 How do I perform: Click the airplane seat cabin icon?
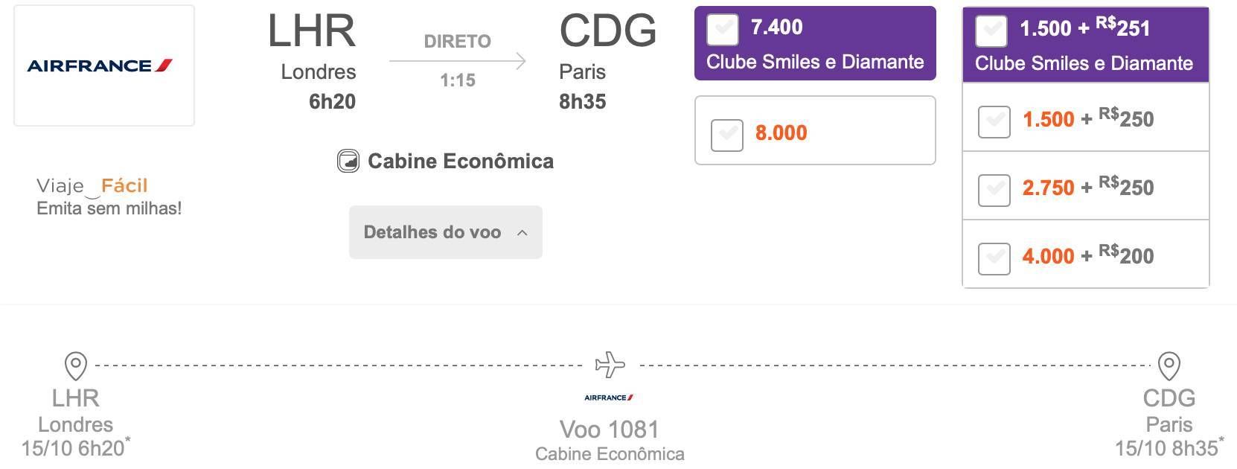click(x=348, y=161)
